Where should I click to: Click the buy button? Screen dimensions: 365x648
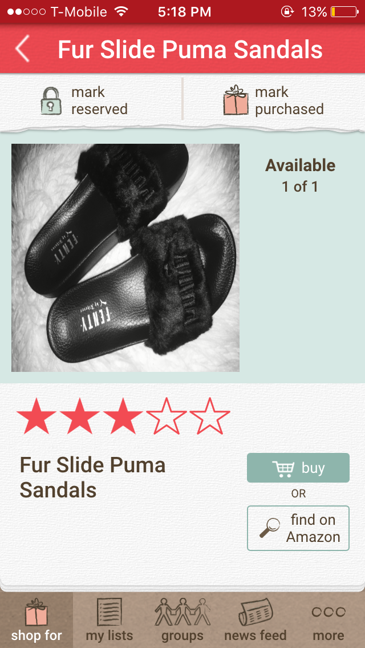pyautogui.click(x=298, y=468)
